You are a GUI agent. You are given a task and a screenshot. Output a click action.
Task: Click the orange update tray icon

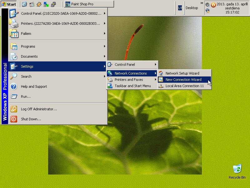pos(213,5)
